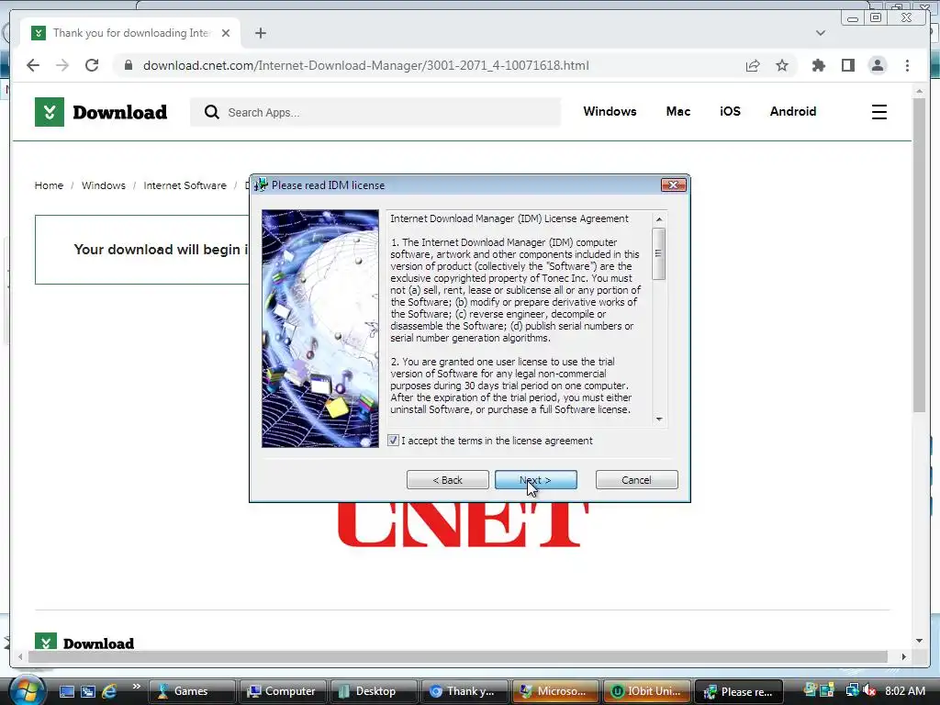Open the iOS category in site nav

(730, 111)
